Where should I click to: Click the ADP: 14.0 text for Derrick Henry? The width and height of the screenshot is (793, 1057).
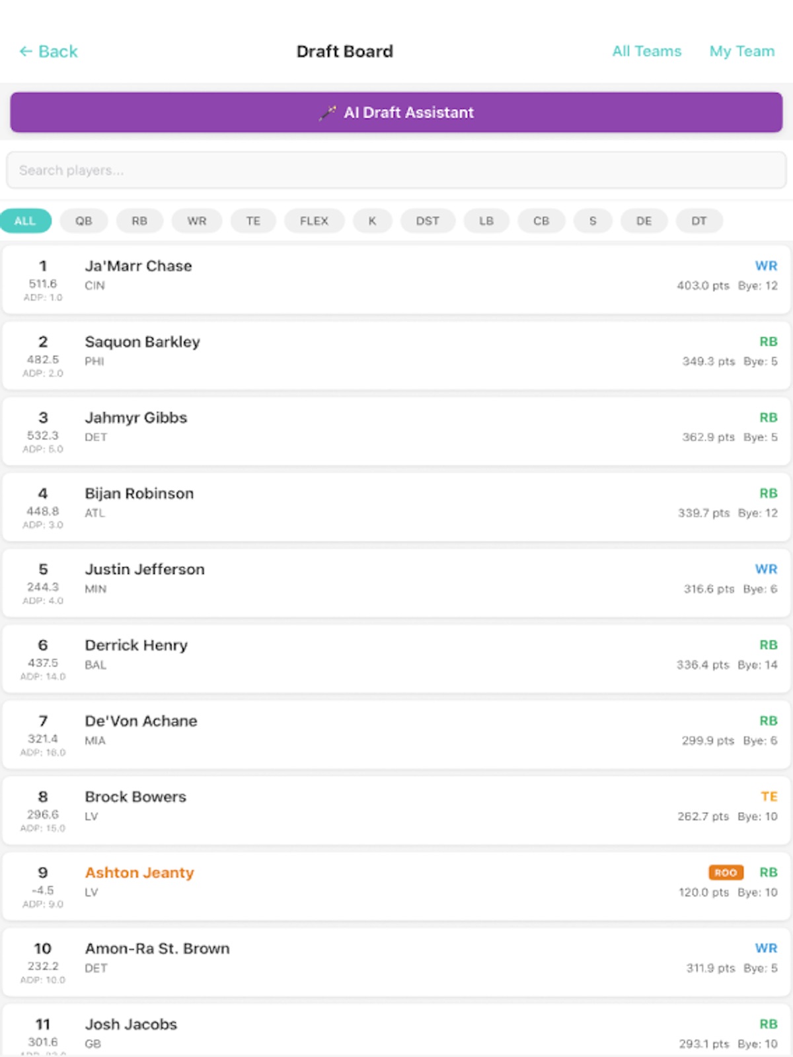coord(43,676)
